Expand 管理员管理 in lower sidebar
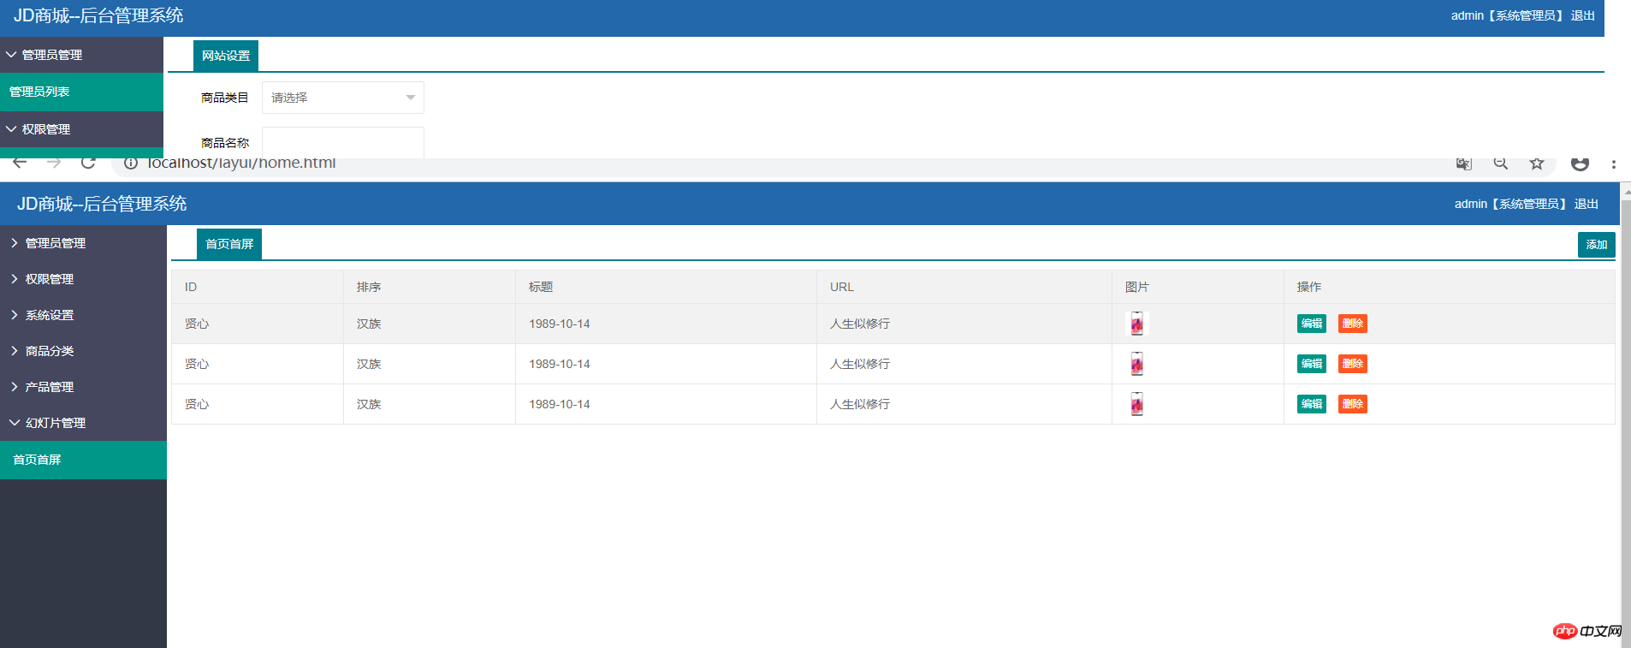The width and height of the screenshot is (1631, 648). click(x=83, y=243)
